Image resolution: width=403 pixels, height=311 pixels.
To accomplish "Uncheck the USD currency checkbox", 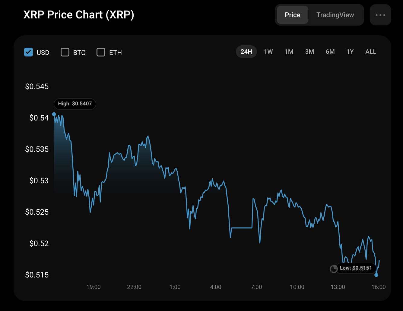I will point(28,52).
